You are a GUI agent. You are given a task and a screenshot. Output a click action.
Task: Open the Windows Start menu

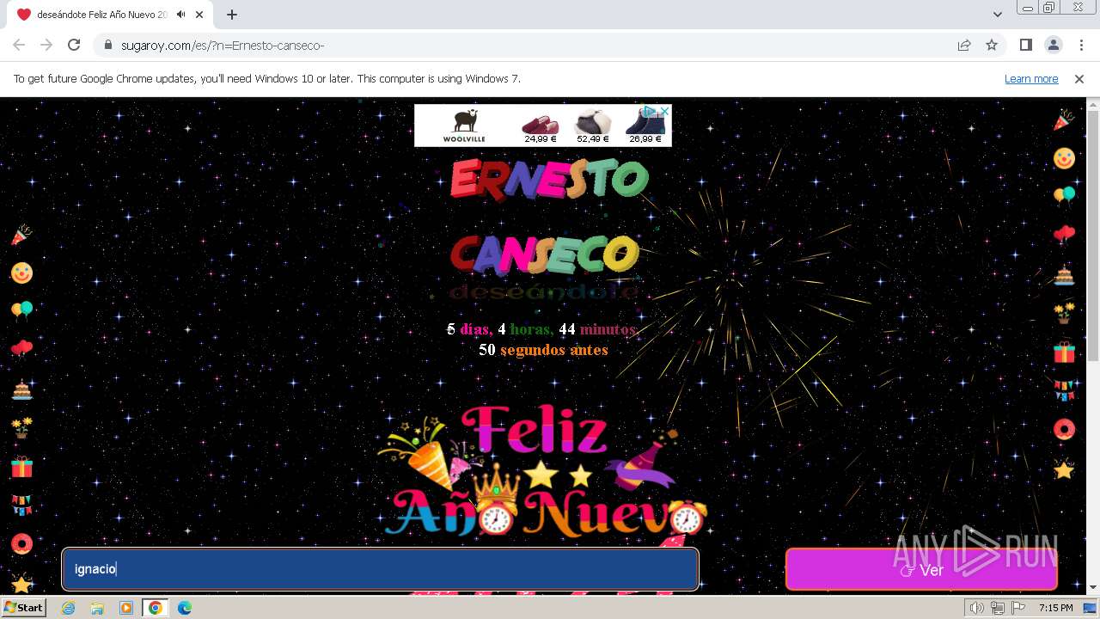click(23, 608)
